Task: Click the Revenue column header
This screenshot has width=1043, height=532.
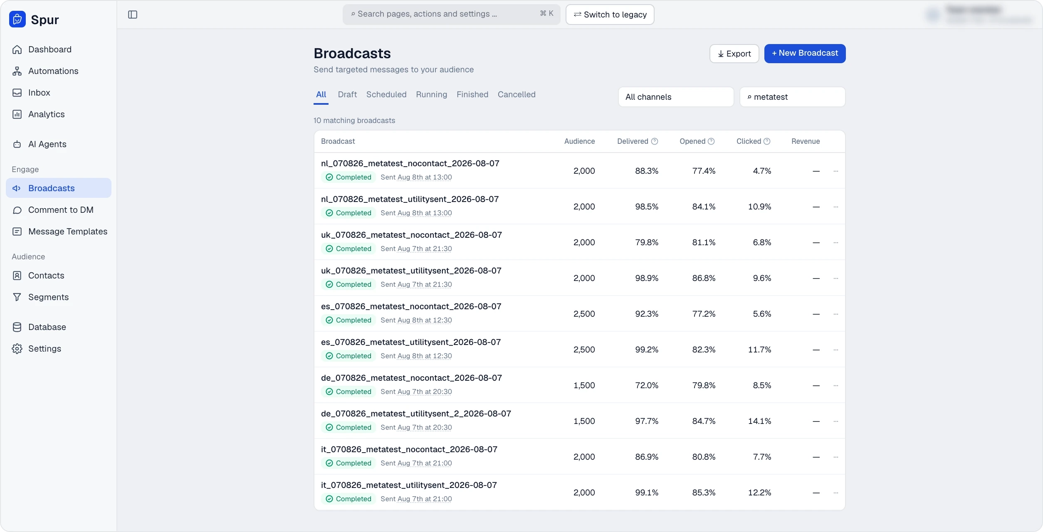Action: pos(806,141)
